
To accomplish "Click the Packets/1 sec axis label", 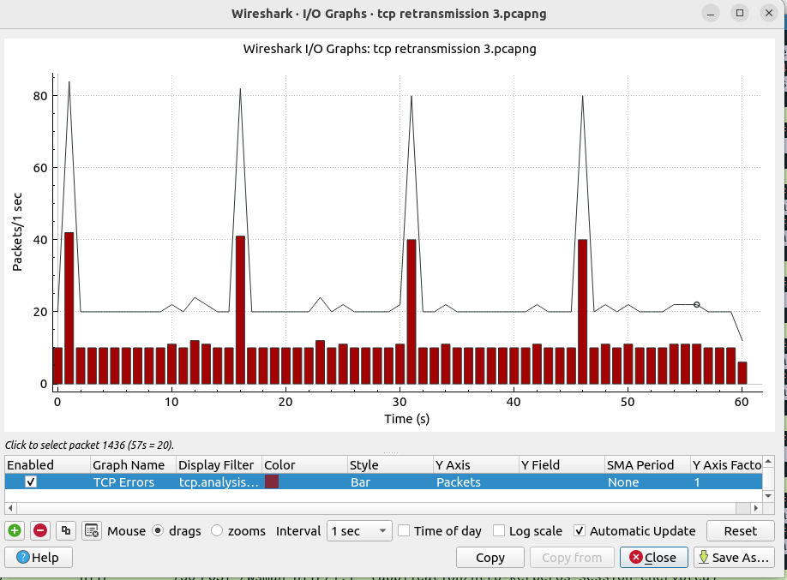I will pos(17,232).
